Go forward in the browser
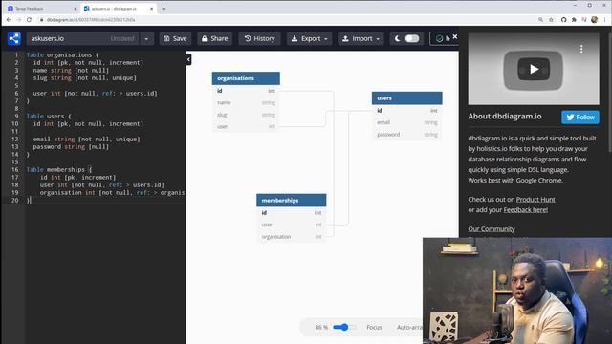This screenshot has width=612, height=344. pos(19,19)
